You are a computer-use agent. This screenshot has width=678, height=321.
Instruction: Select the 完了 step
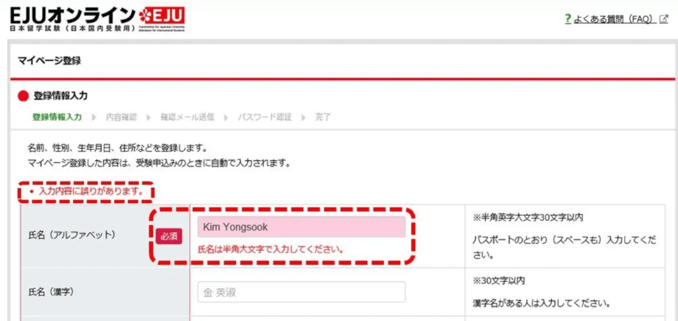[323, 117]
